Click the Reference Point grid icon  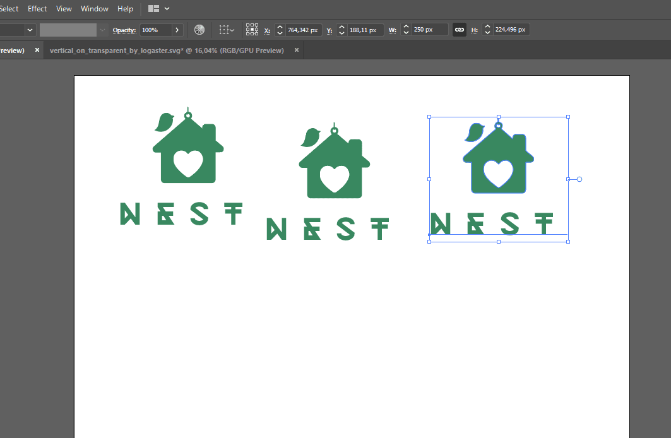(252, 30)
